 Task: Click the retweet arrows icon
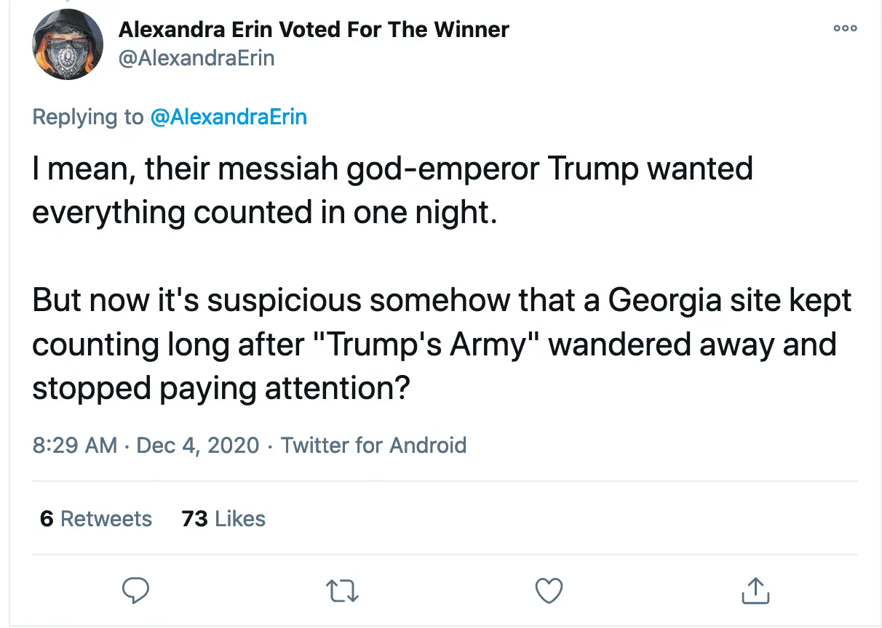(342, 590)
